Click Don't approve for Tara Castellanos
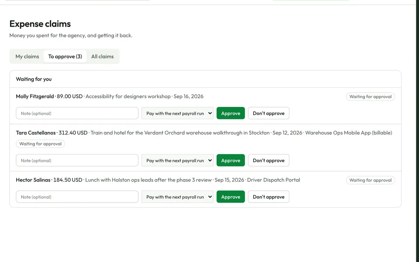The width and height of the screenshot is (419, 262). pos(268,160)
